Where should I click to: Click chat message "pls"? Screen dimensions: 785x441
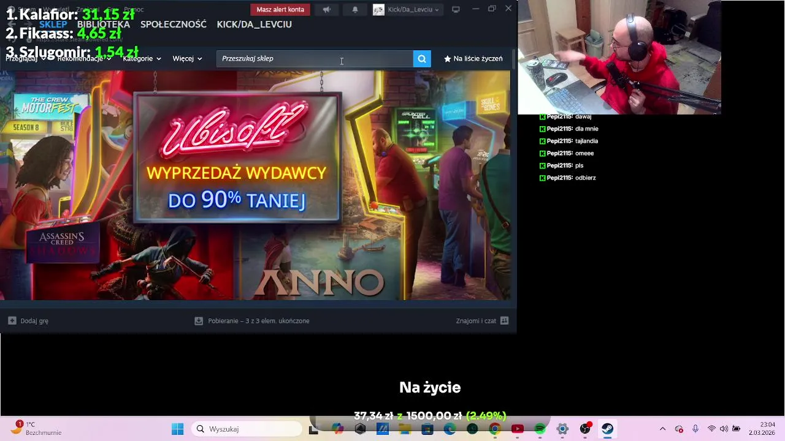tap(579, 165)
